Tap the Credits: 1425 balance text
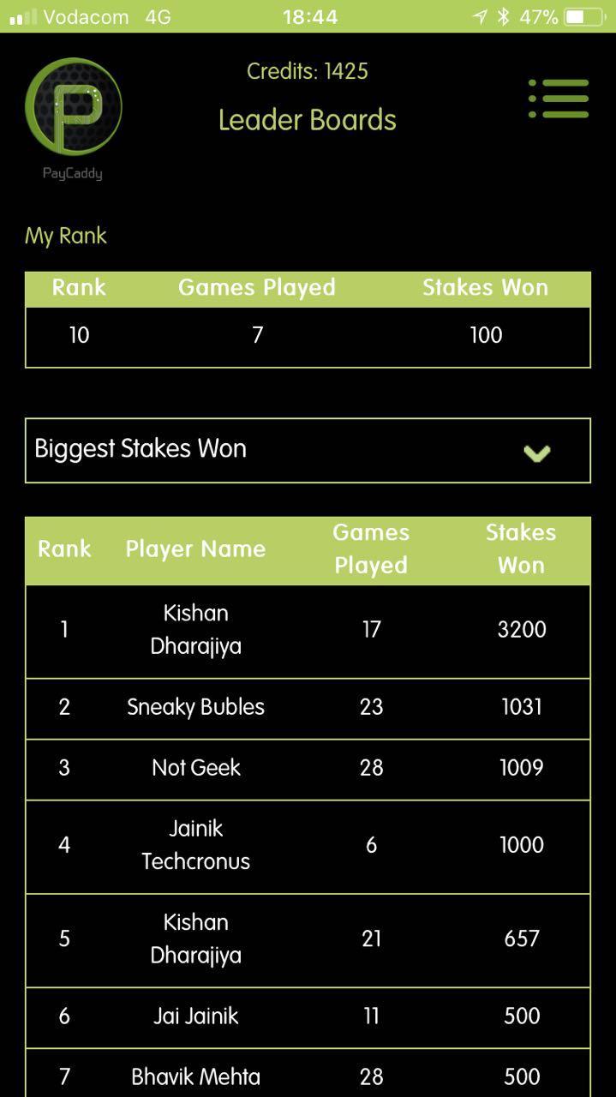 pyautogui.click(x=308, y=71)
